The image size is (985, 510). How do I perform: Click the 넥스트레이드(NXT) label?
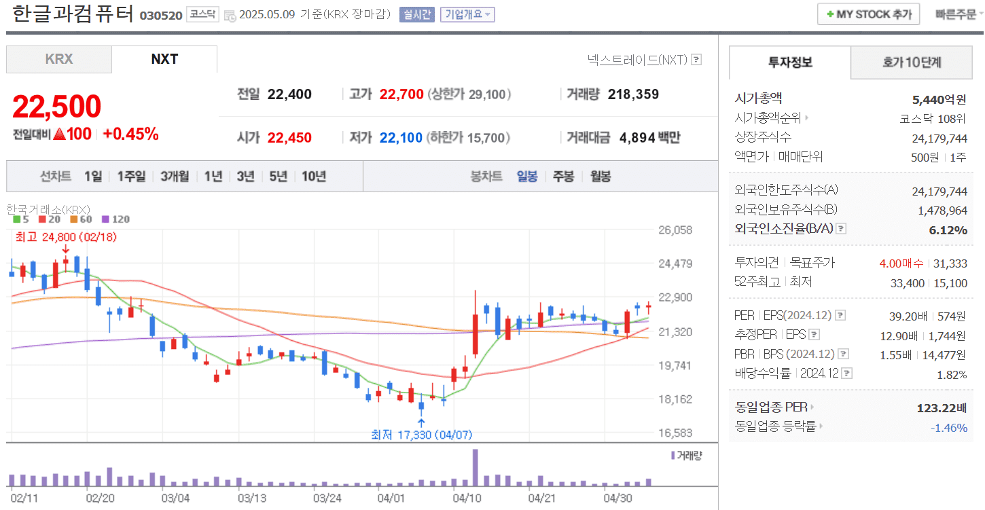(x=637, y=60)
